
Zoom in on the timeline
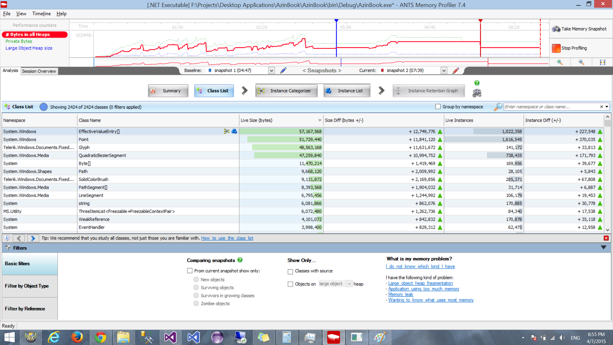pyautogui.click(x=560, y=62)
